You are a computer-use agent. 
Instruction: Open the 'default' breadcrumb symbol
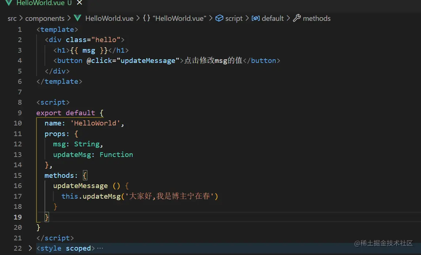point(273,18)
